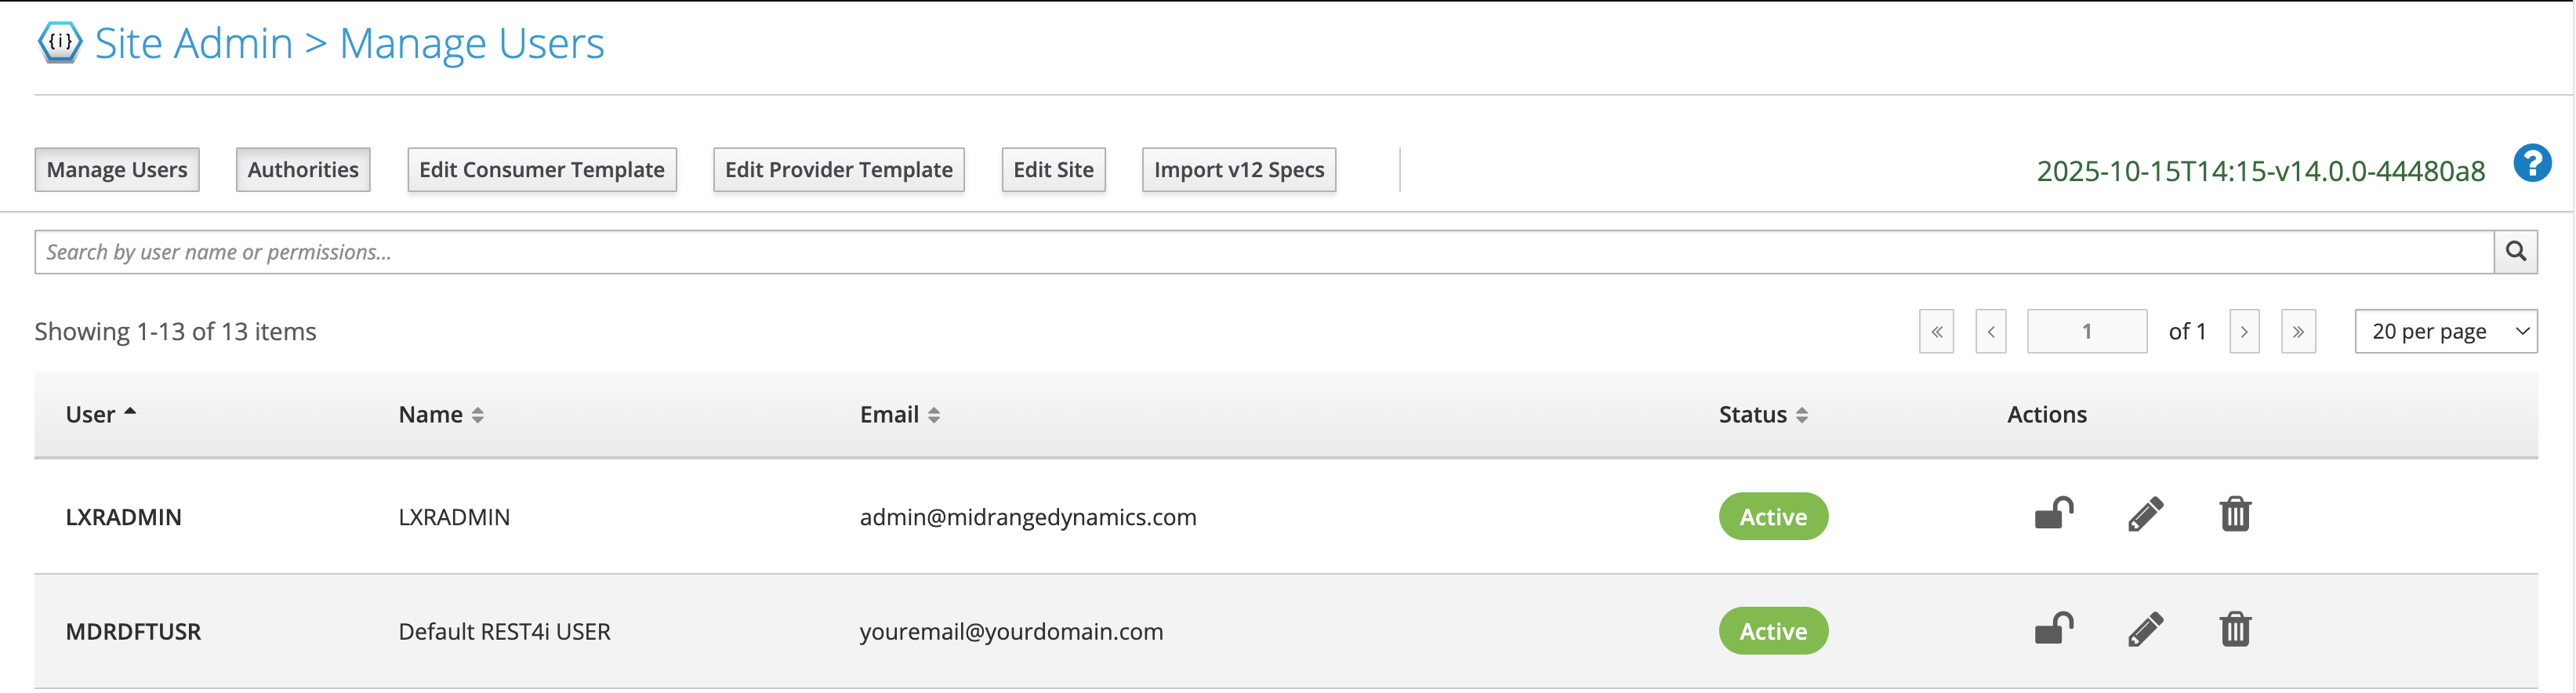Click the unlock icon for MDRDFTUSR
Viewport: 2576px width, 693px height.
2053,629
